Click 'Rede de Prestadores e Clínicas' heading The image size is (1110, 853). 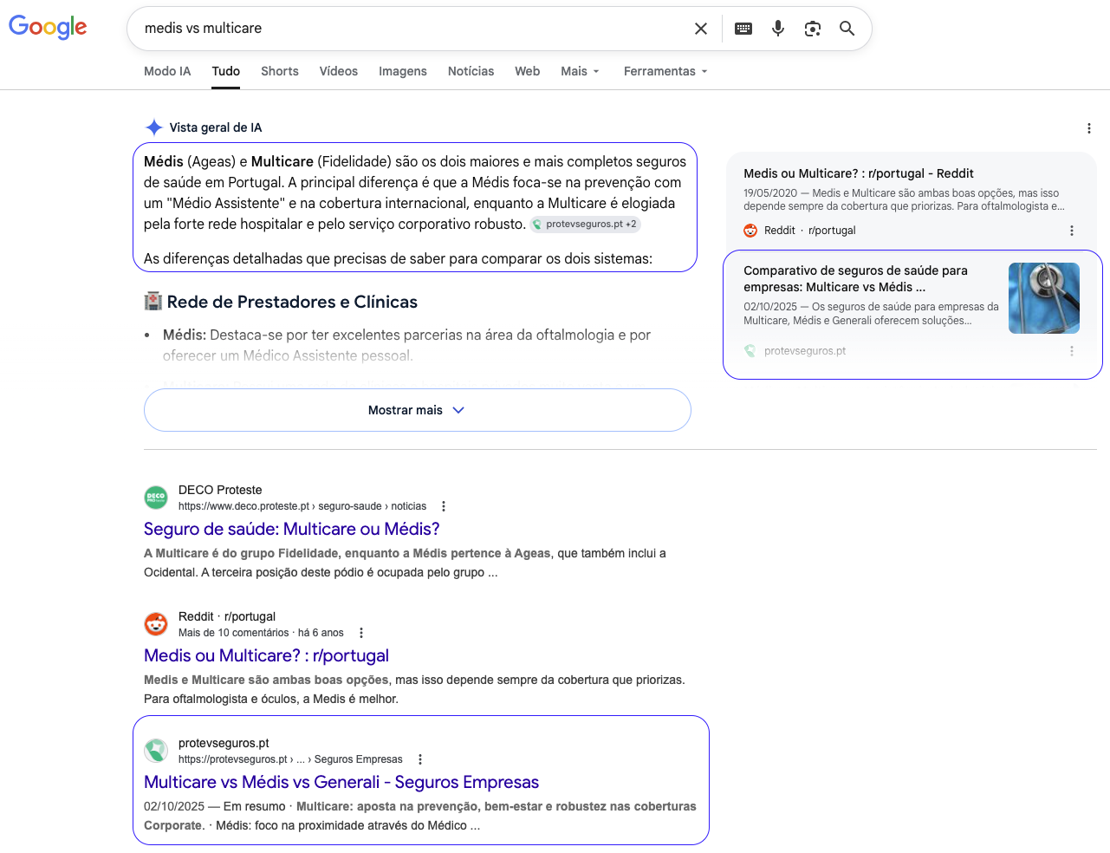pyautogui.click(x=292, y=302)
